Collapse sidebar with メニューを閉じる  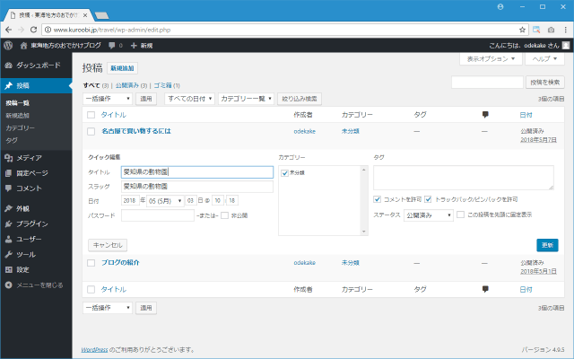point(39,285)
